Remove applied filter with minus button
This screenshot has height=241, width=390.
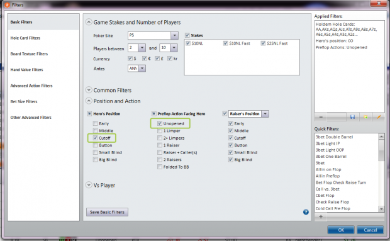(x=321, y=117)
